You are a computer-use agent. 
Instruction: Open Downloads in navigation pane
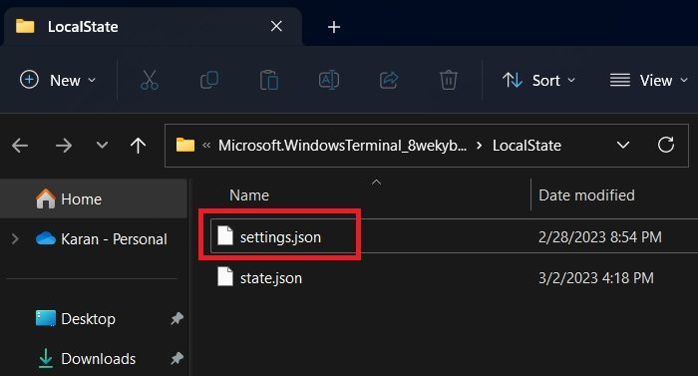tap(98, 359)
